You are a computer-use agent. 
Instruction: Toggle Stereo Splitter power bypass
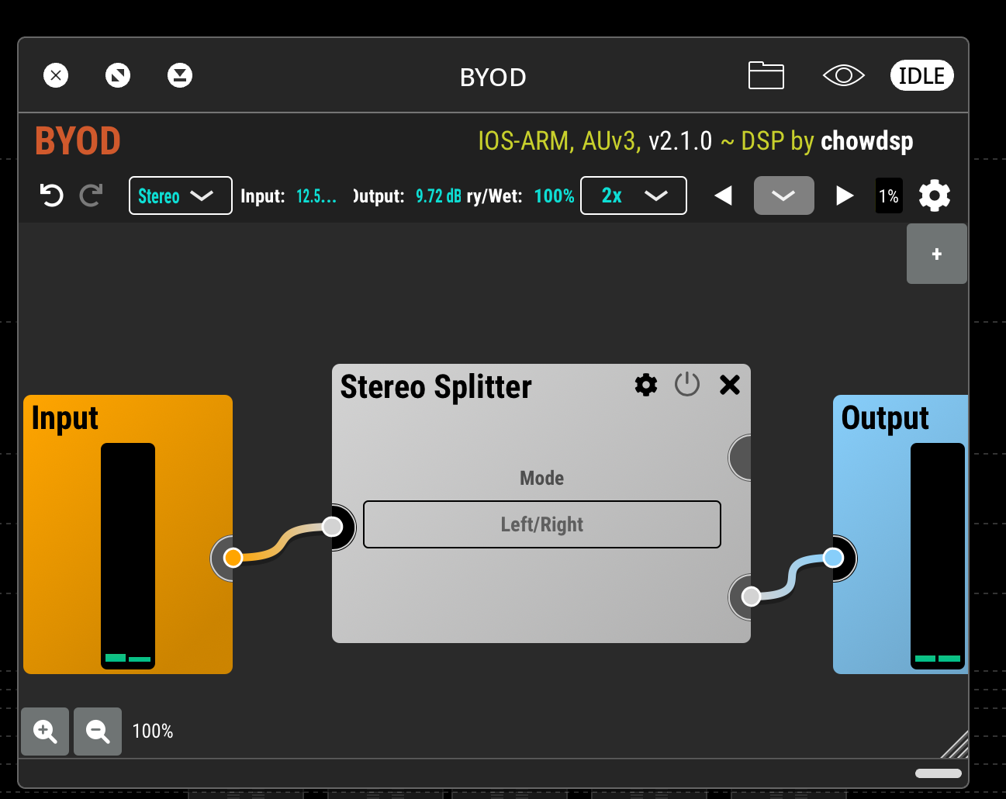(687, 384)
